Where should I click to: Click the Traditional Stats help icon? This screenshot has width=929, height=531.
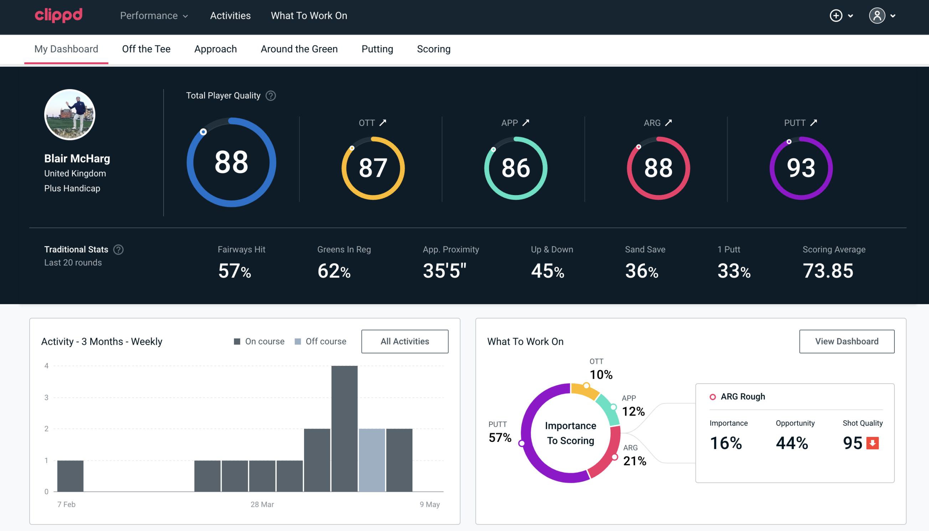119,250
